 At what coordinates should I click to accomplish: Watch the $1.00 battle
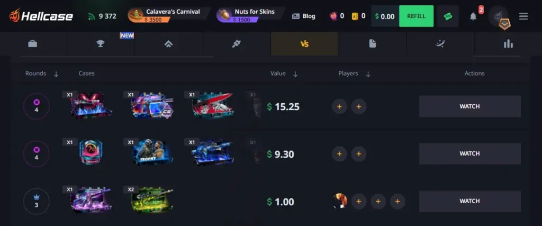pyautogui.click(x=470, y=201)
